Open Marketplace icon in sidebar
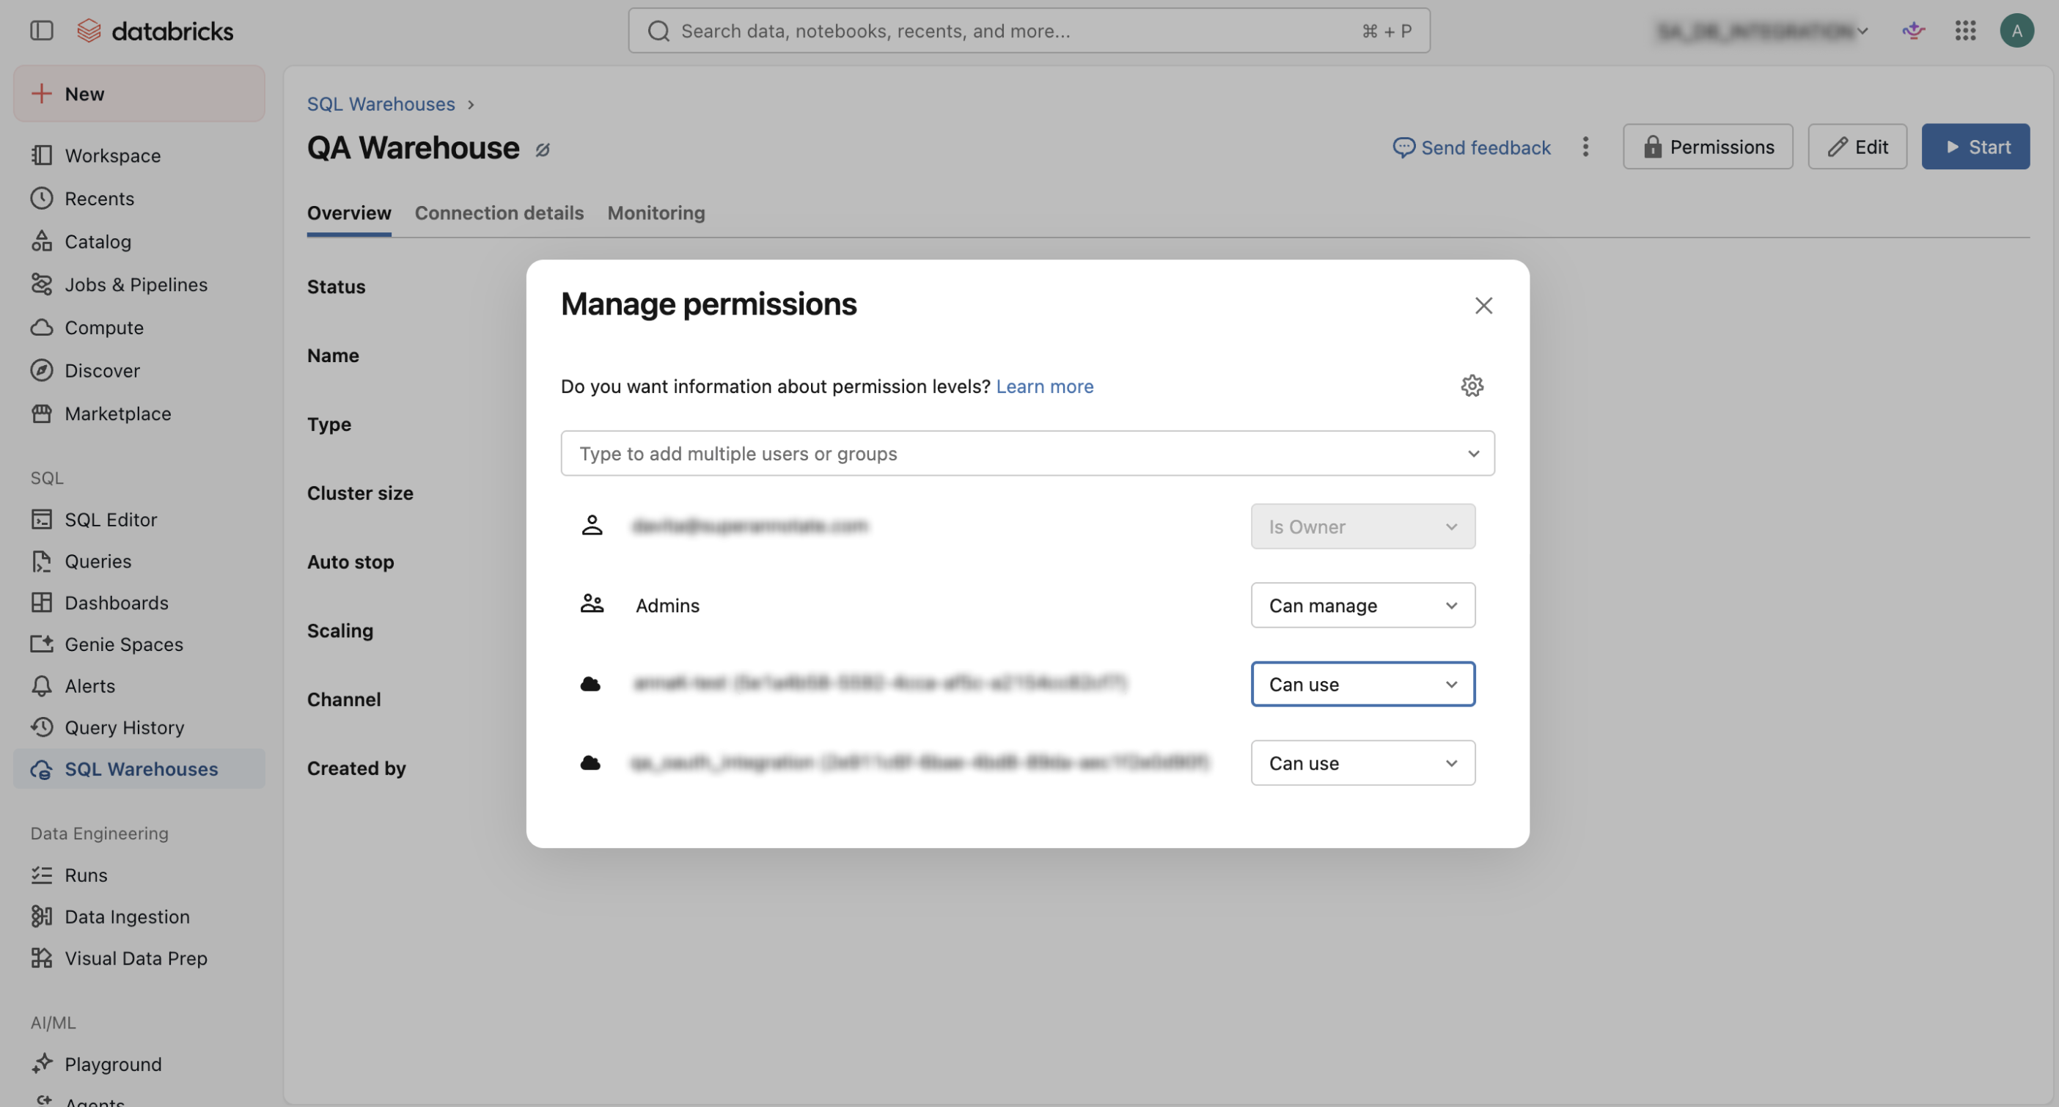This screenshot has width=2059, height=1107. [x=42, y=414]
